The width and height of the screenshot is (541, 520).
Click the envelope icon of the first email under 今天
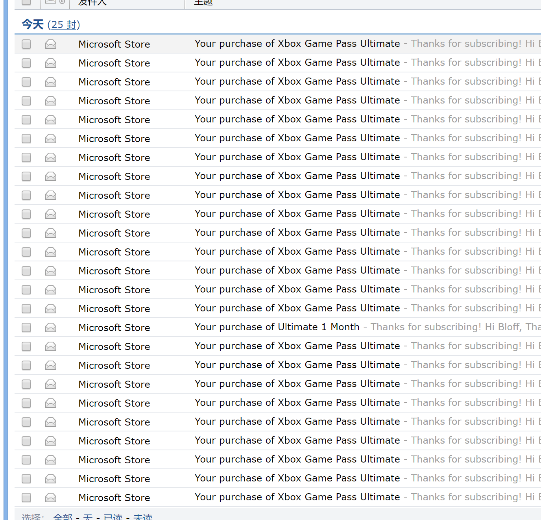click(51, 44)
